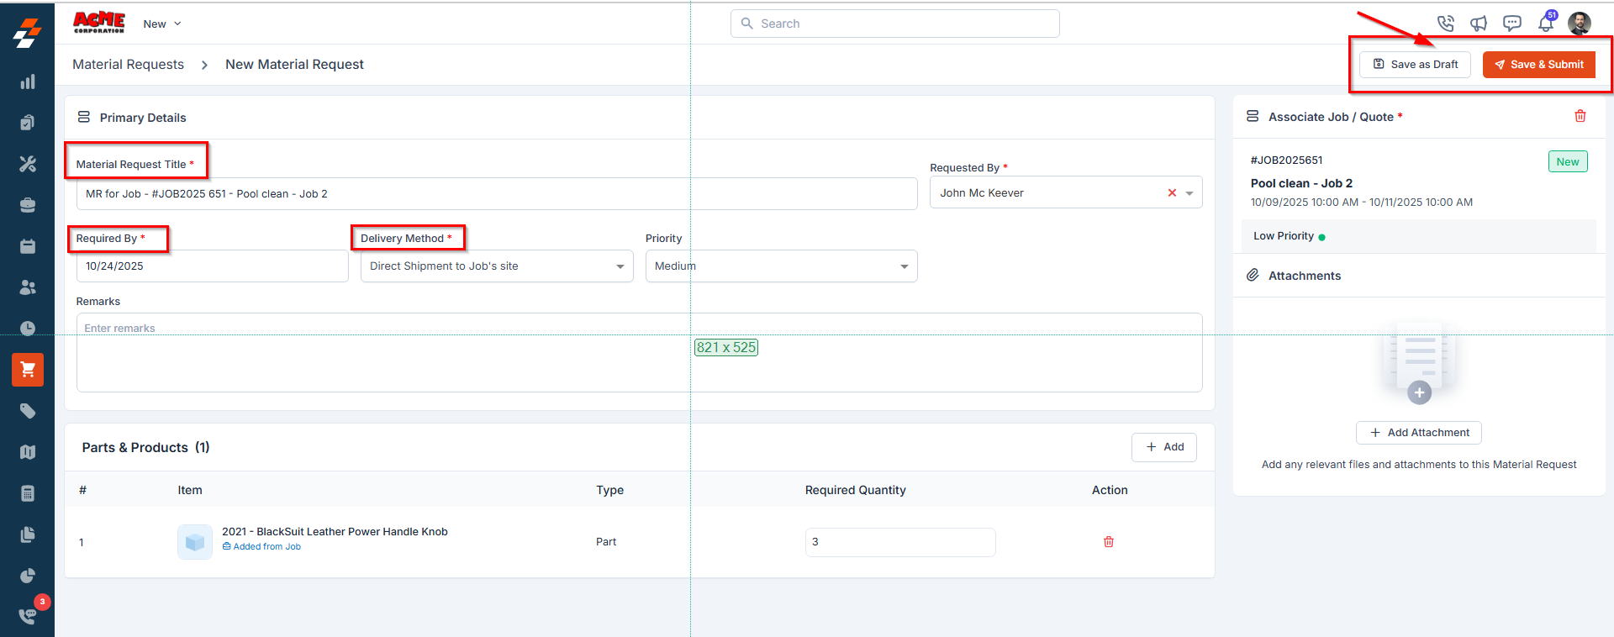
Task: Open the people/customers icon in sidebar
Action: pos(28,287)
